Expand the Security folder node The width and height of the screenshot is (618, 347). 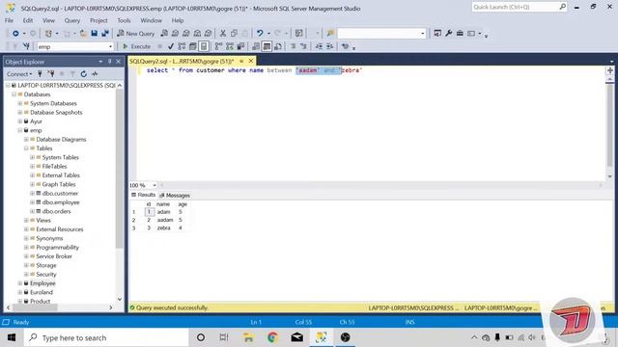click(26, 274)
